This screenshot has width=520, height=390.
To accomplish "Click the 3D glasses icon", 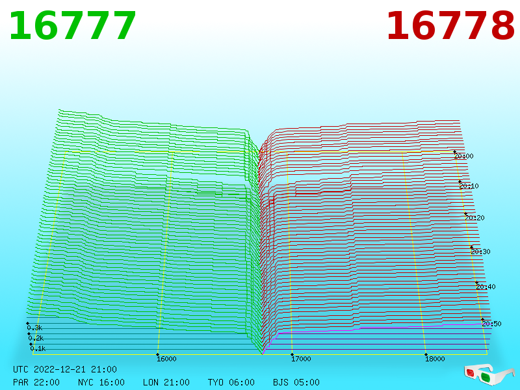I will coord(489,375).
